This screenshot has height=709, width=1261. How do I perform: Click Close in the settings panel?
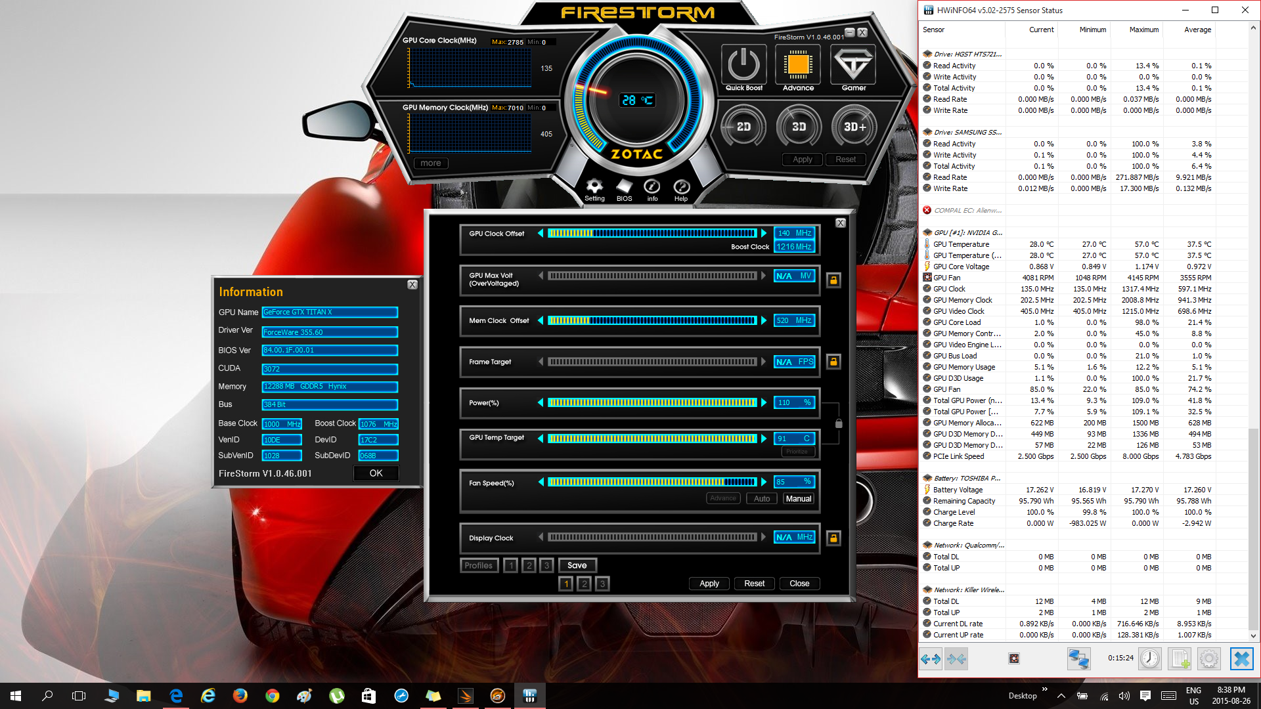799,584
